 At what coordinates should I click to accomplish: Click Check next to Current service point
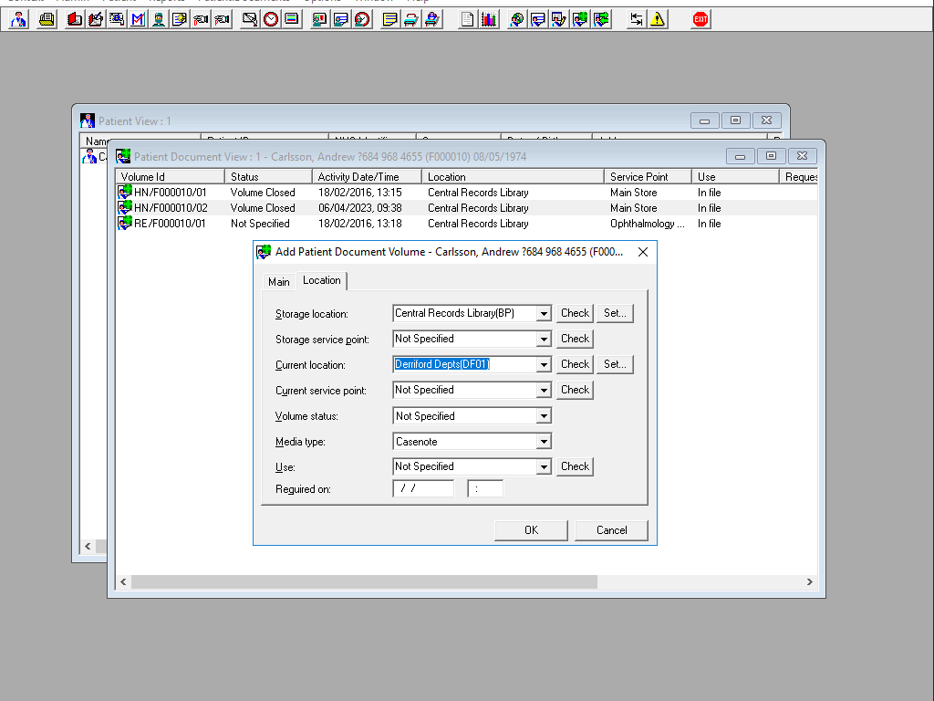575,390
